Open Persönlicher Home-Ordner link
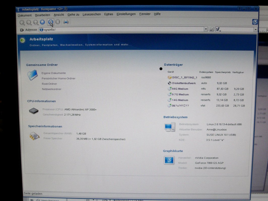Screen dimensions: 268x201 tap(58, 78)
